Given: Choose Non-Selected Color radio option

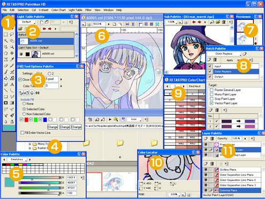Looking at the screenshot, I should click(24, 114).
